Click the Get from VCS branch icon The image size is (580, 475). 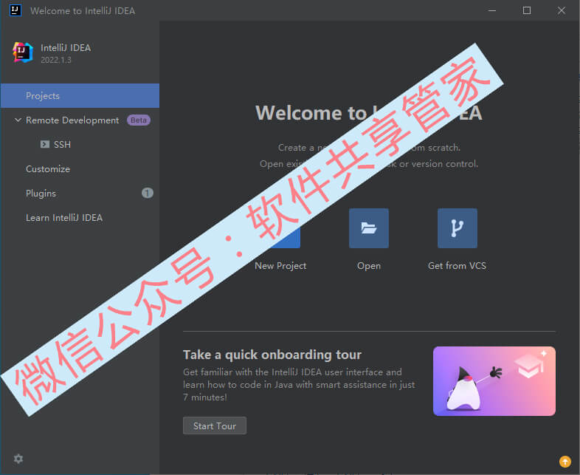458,228
